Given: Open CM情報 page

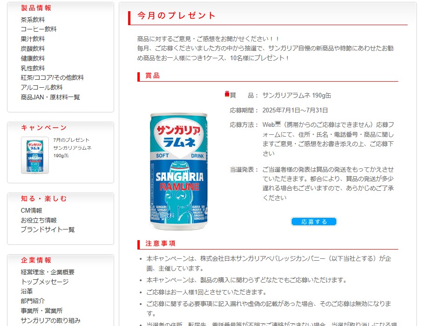Looking at the screenshot, I should pos(31,210).
